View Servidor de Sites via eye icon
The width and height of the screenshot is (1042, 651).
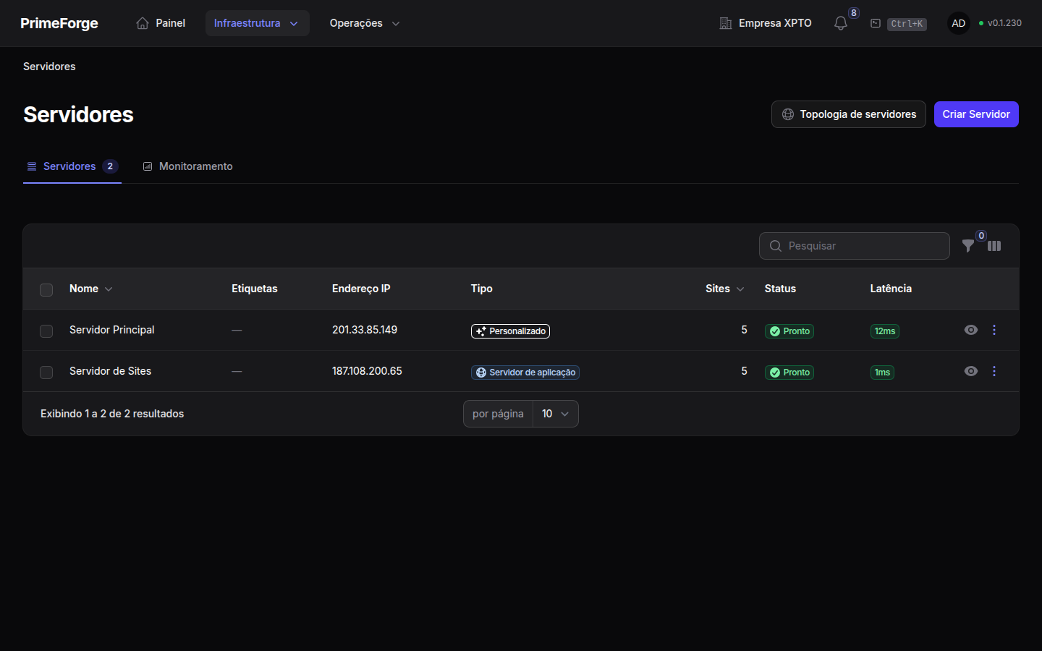[971, 371]
